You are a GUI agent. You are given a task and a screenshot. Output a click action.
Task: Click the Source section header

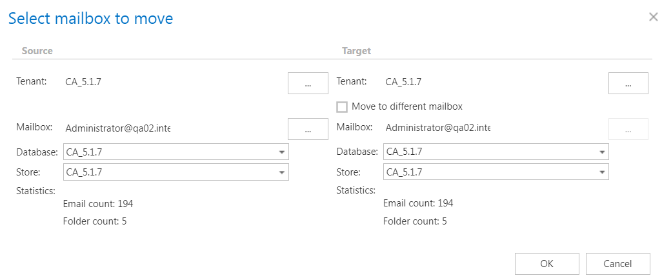coord(37,51)
